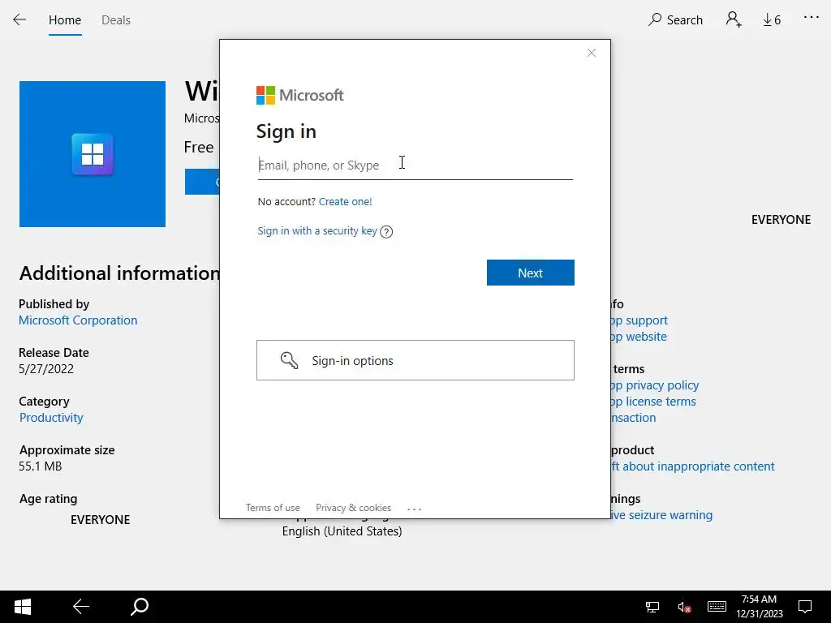Viewport: 831px width, 623px height.
Task: Open Sign-in options
Action: pyautogui.click(x=415, y=360)
